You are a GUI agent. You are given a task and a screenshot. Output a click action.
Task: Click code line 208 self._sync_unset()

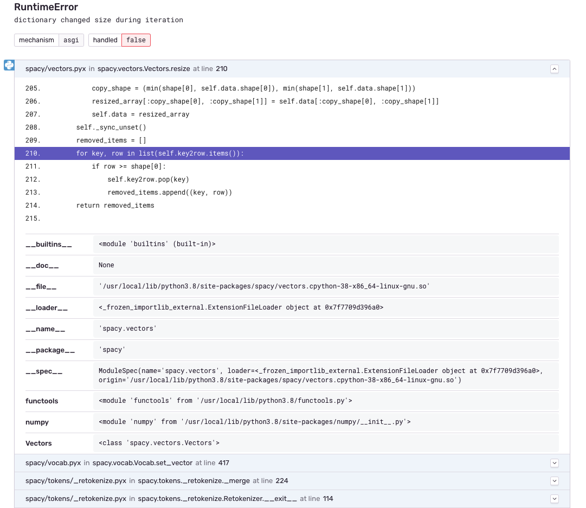click(111, 127)
